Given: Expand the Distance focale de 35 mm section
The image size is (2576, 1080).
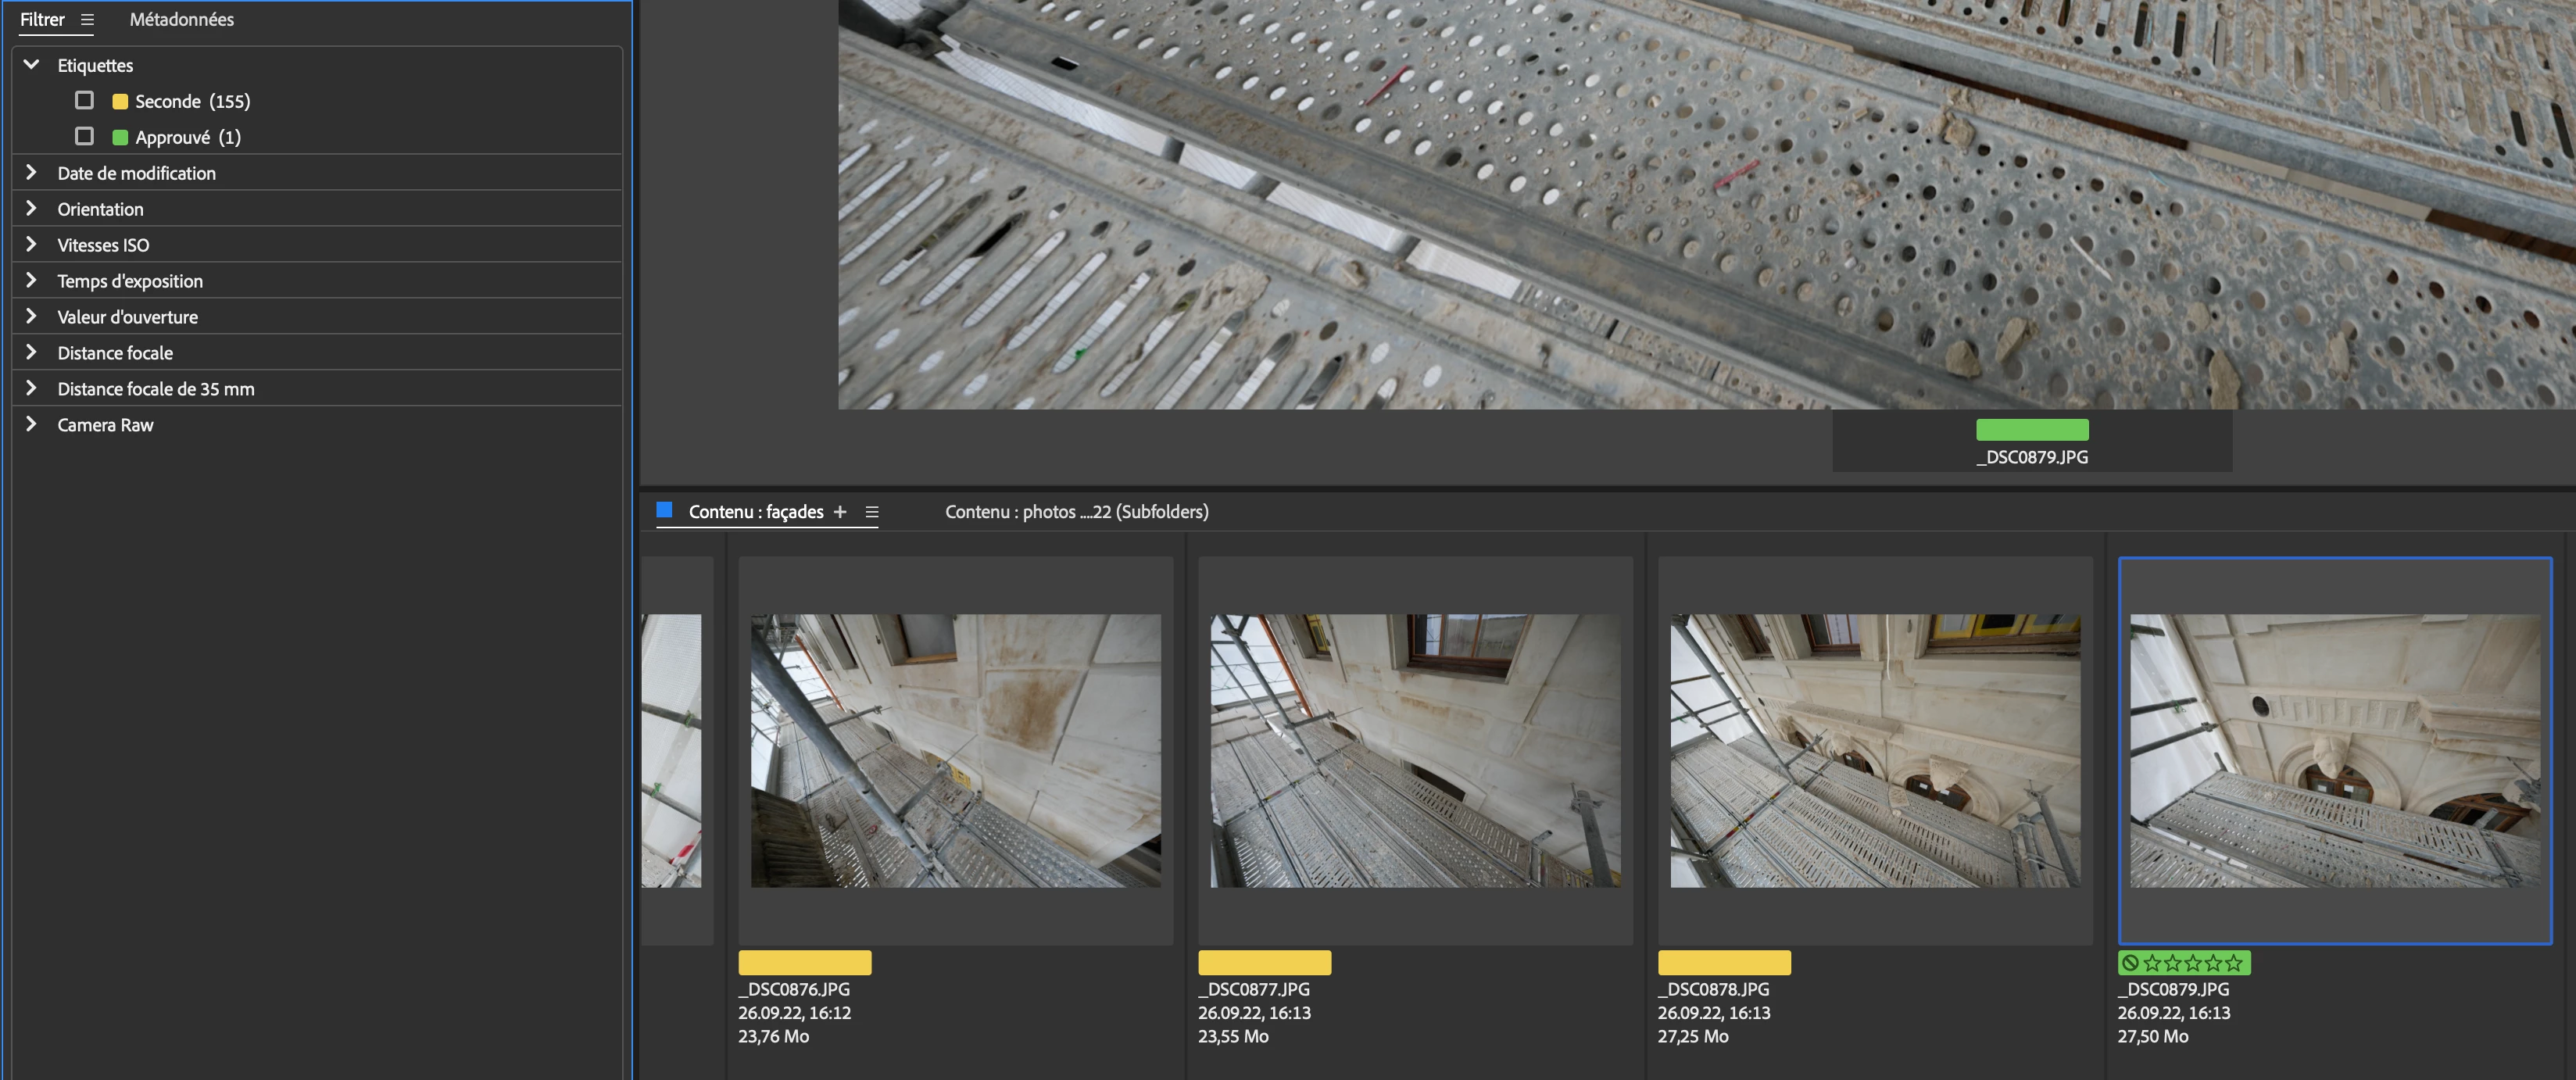Looking at the screenshot, I should click(x=32, y=388).
